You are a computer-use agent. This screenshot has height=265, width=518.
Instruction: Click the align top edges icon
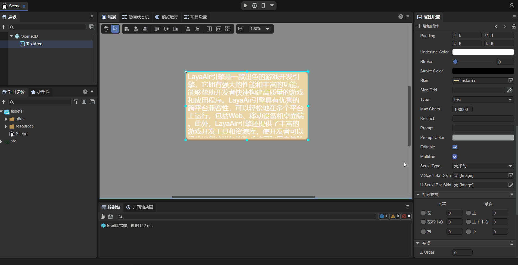(x=157, y=29)
